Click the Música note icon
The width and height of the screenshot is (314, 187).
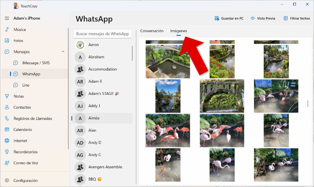[x=7, y=29]
